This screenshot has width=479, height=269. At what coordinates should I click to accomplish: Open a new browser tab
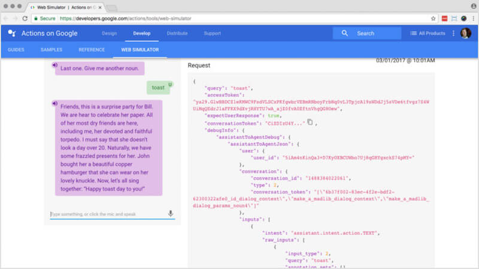click(x=112, y=7)
